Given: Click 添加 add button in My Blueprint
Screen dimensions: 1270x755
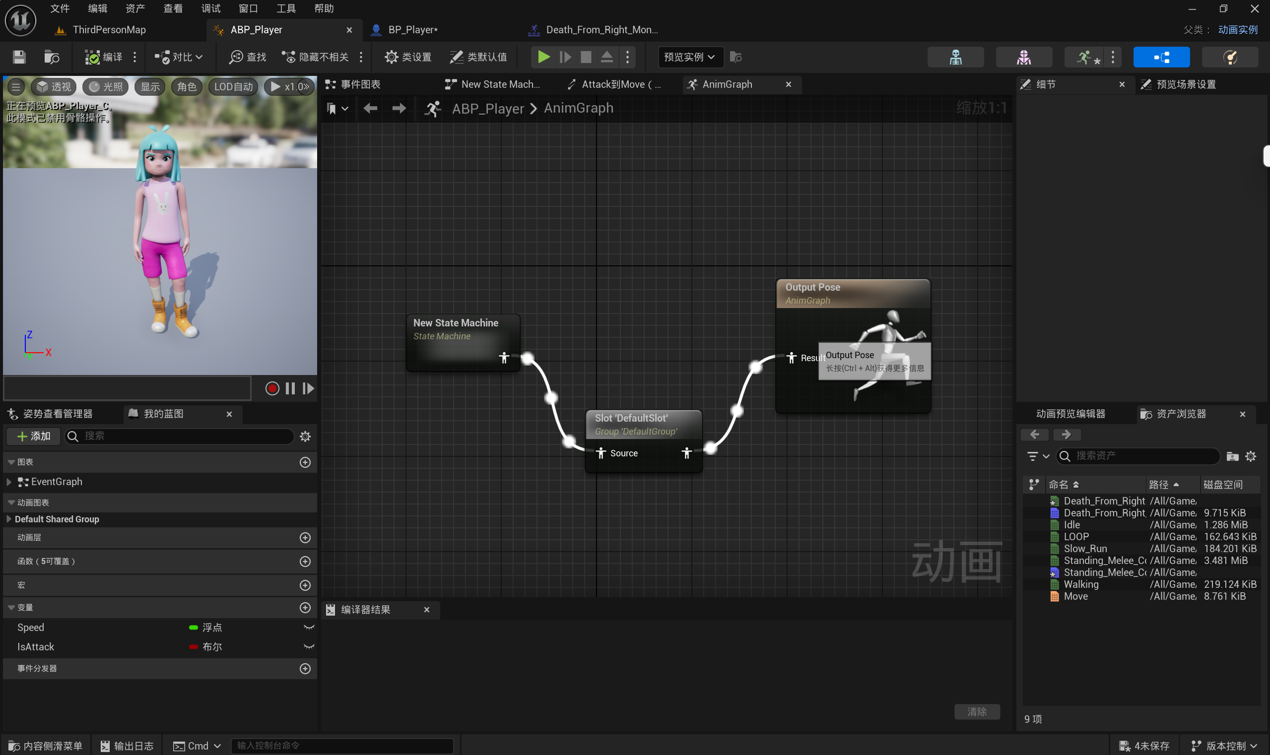Looking at the screenshot, I should pos(34,437).
